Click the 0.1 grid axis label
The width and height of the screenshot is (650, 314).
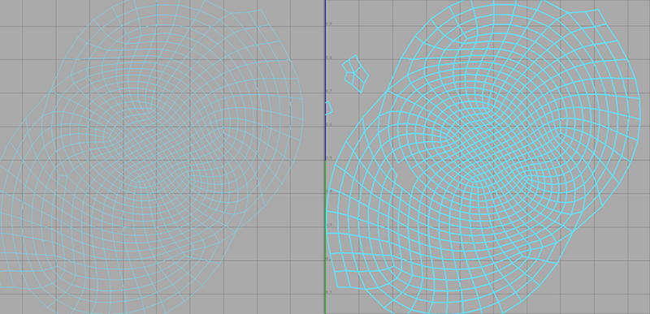click(329, 292)
